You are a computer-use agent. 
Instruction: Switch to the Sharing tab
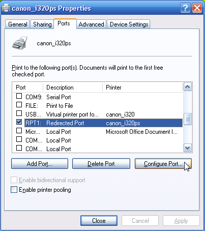click(42, 24)
